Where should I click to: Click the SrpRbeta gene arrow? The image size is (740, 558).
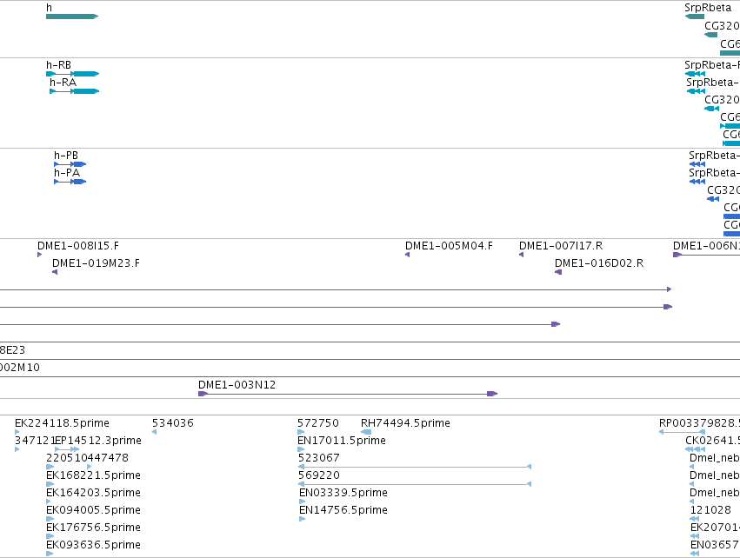694,17
